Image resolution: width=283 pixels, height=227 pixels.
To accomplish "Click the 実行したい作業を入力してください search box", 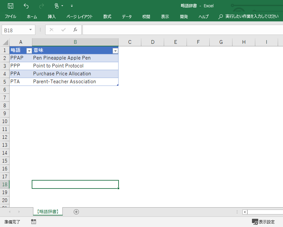I will point(252,16).
